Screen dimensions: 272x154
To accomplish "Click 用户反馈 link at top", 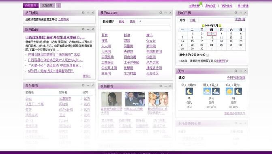I will [243, 6].
